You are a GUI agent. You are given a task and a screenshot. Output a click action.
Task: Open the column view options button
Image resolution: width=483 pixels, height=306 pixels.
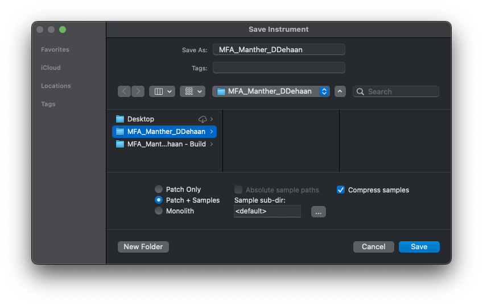(162, 91)
